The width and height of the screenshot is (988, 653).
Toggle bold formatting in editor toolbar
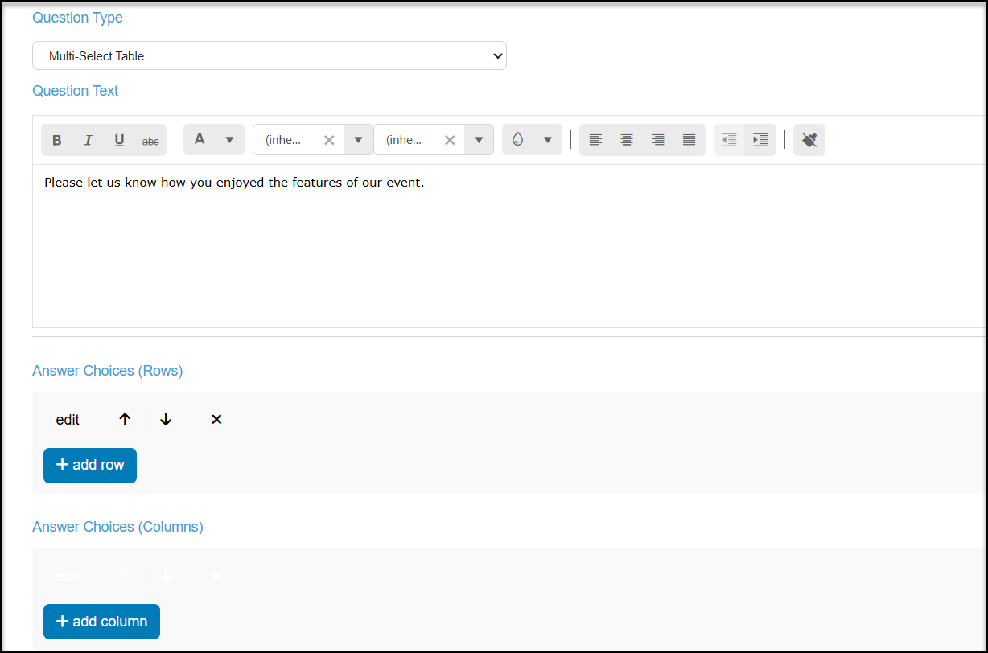57,140
